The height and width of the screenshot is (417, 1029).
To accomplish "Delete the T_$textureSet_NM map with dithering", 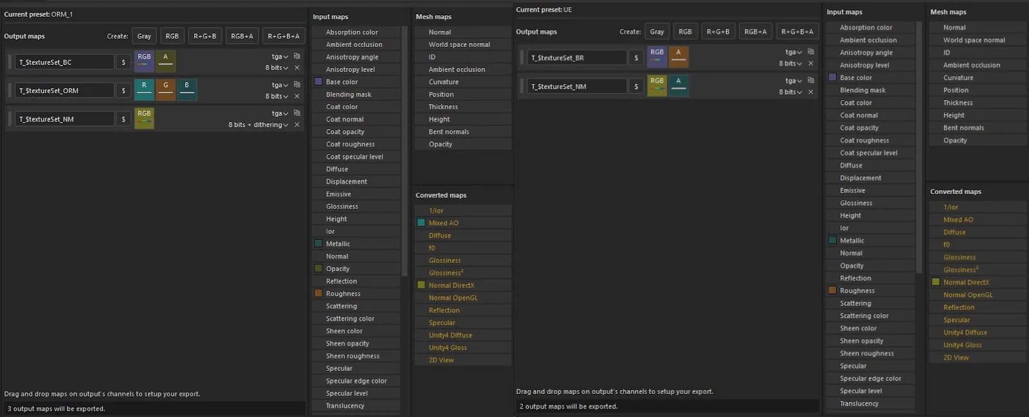I will click(297, 125).
